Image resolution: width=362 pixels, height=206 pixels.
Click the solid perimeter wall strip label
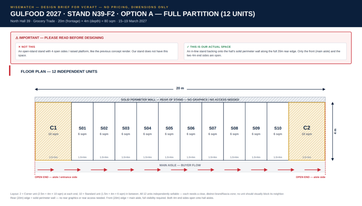tap(180, 100)
